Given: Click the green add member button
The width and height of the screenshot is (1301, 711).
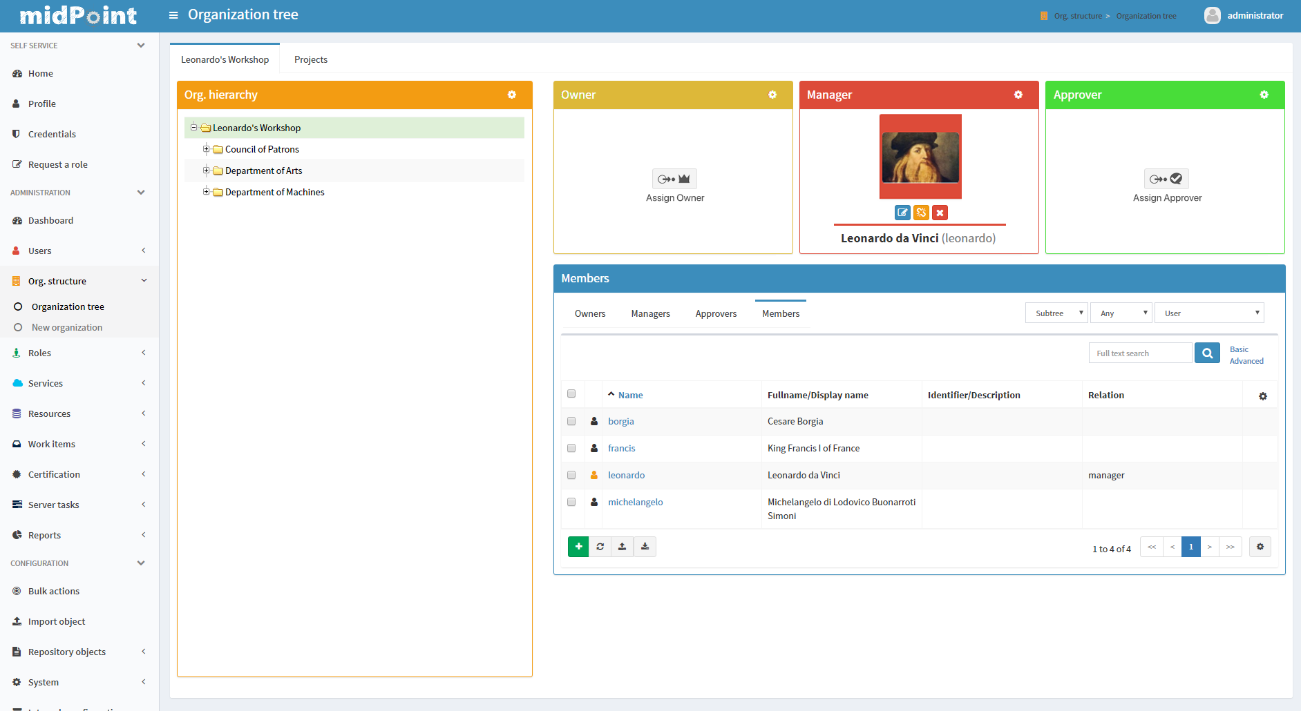Looking at the screenshot, I should click(x=578, y=547).
